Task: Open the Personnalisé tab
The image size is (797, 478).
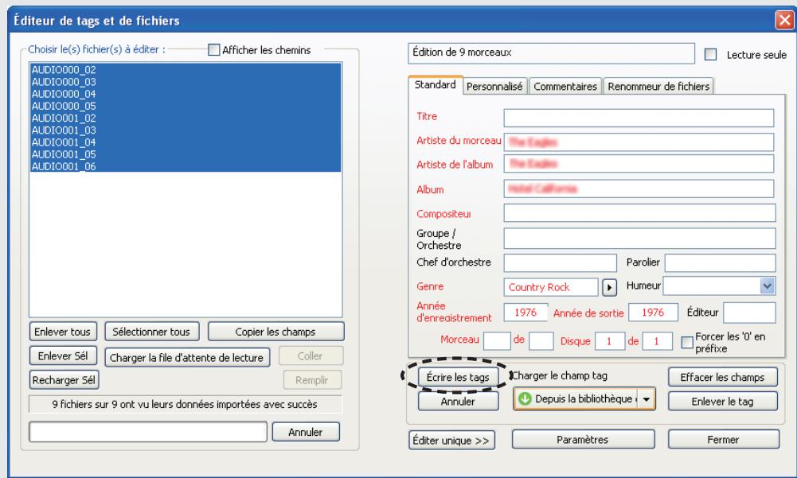Action: pos(494,87)
